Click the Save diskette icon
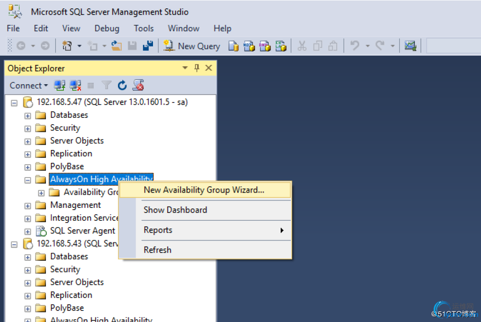This screenshot has height=322, width=481. (132, 46)
